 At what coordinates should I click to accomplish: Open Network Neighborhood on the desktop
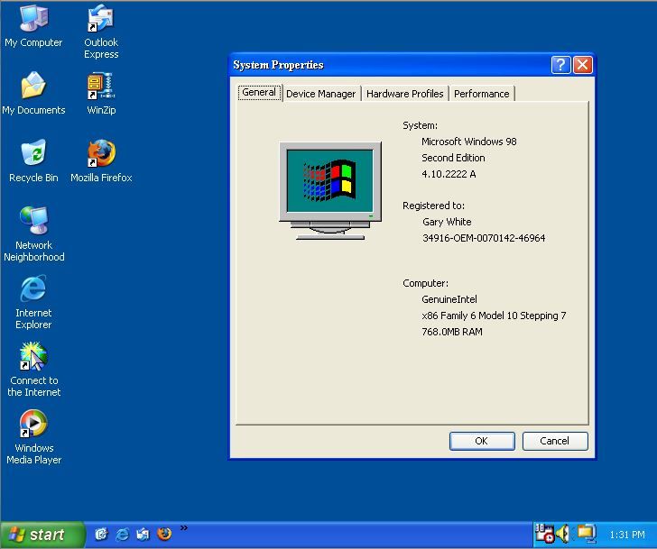(33, 223)
